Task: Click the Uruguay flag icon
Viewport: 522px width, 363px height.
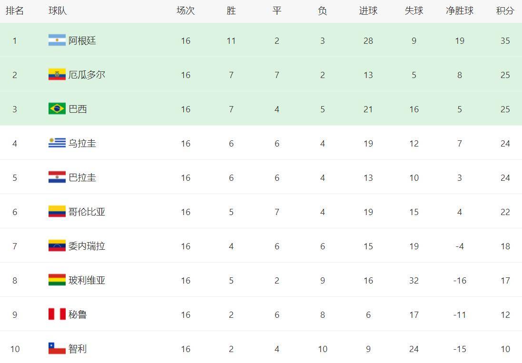Action: [x=57, y=143]
